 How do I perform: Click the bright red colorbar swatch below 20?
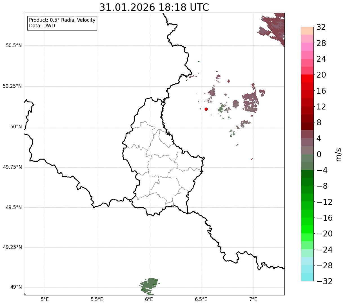[x=307, y=78]
